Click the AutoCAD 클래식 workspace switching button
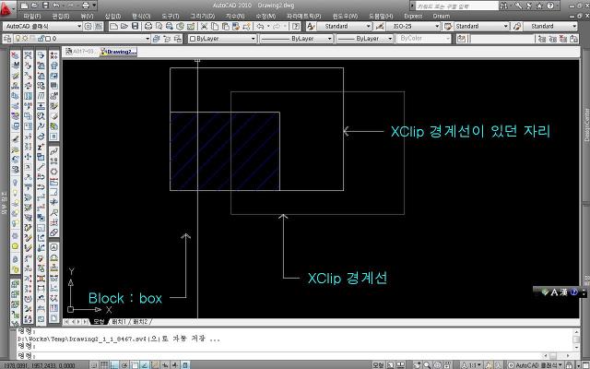The height and width of the screenshot is (369, 590). 537,365
